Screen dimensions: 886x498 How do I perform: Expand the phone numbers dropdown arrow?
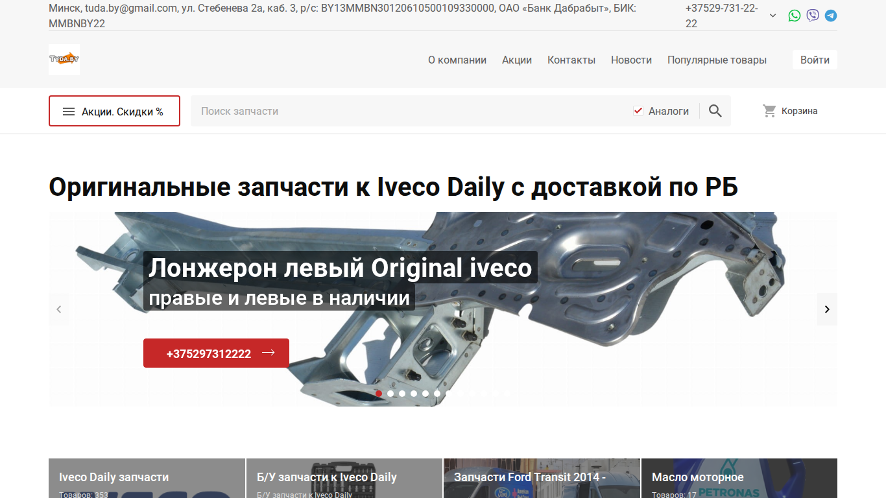(772, 16)
